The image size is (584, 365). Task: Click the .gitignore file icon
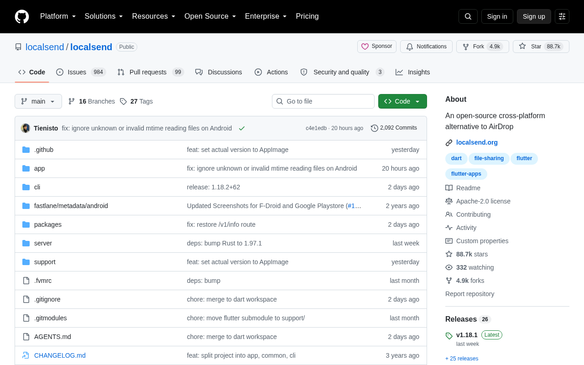click(x=26, y=299)
